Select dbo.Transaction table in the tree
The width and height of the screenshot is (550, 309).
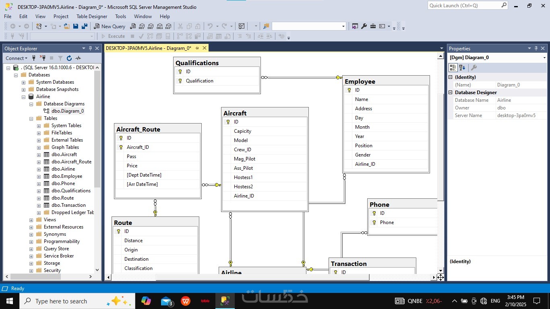[x=68, y=205]
